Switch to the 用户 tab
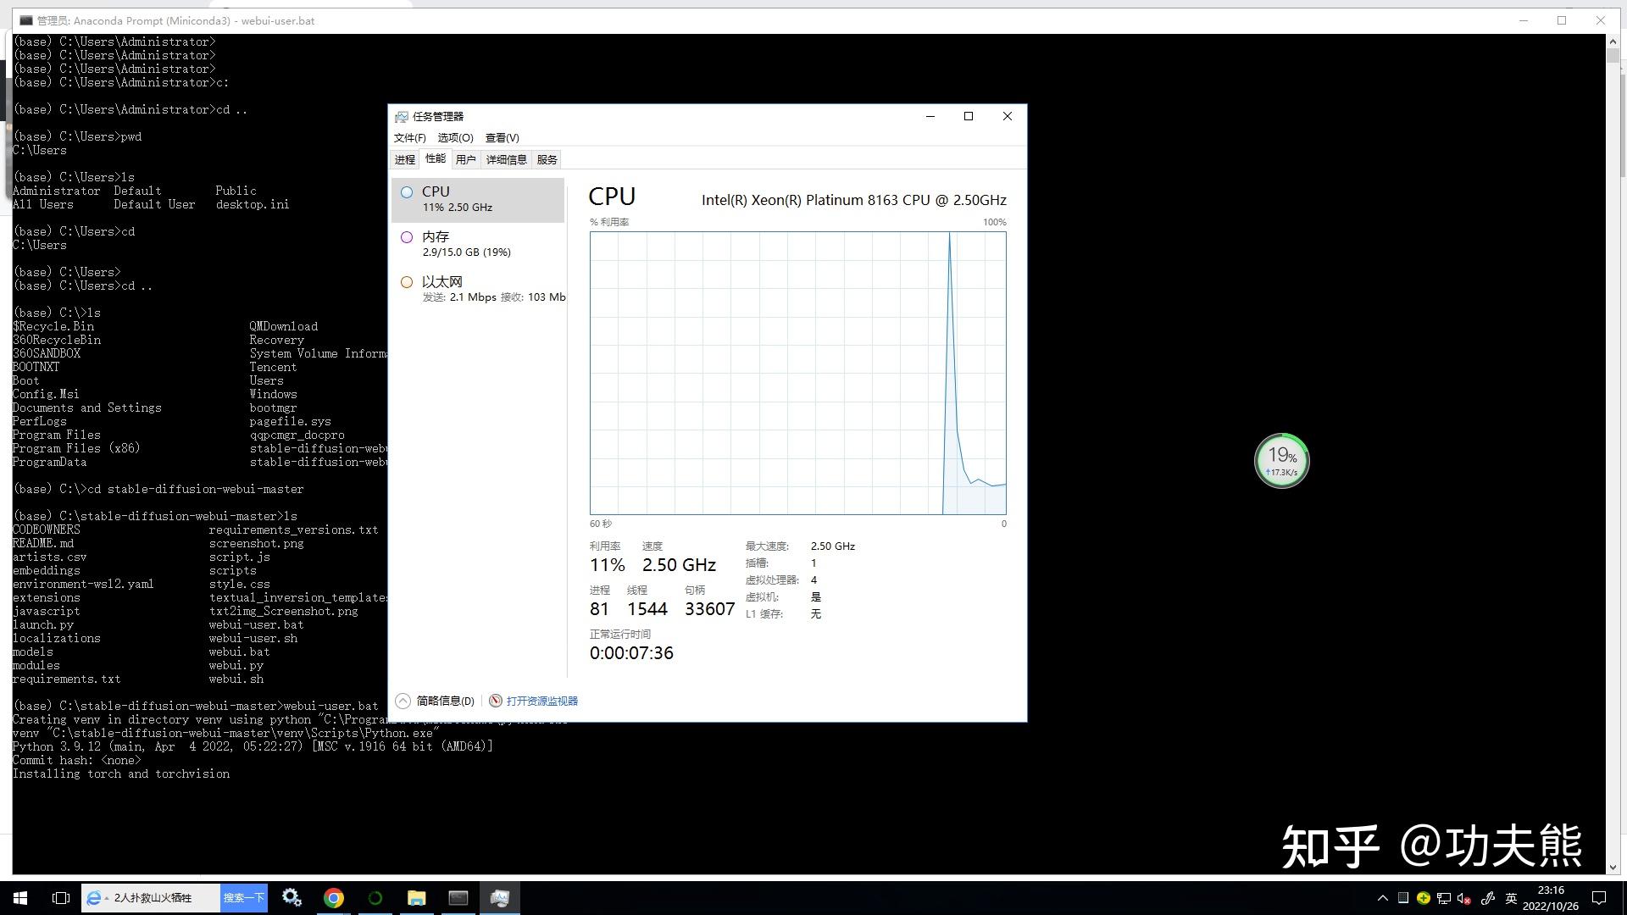Viewport: 1627px width, 915px height. (465, 159)
